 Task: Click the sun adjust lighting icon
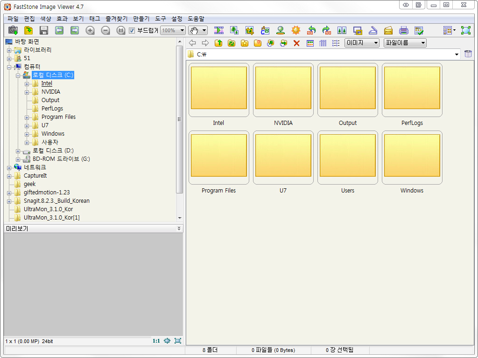[x=295, y=30]
